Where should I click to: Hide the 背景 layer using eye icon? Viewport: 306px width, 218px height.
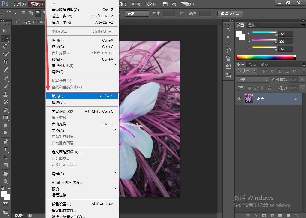(239, 99)
